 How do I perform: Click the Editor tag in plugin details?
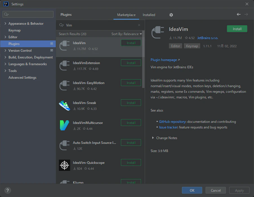[176, 46]
